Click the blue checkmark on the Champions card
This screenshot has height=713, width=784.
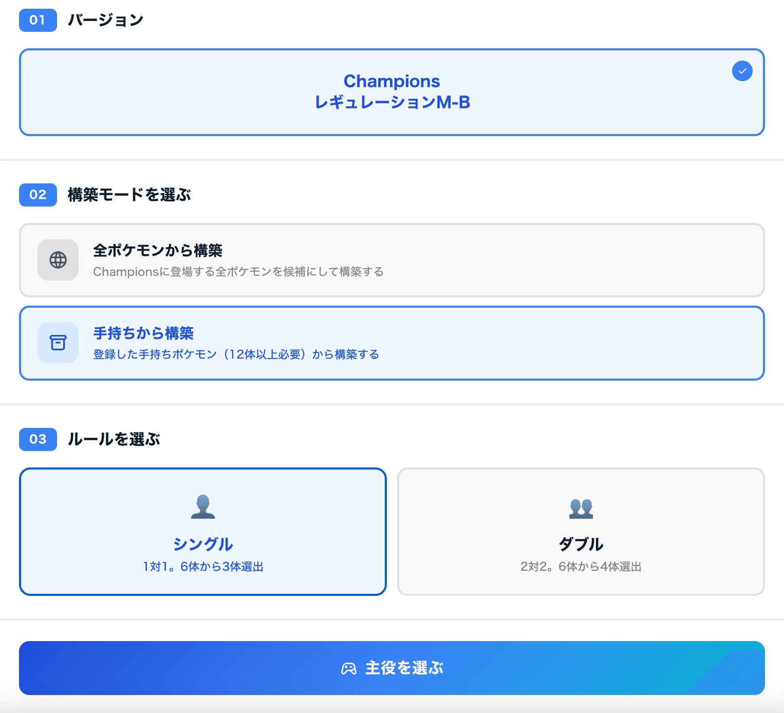[x=742, y=71]
